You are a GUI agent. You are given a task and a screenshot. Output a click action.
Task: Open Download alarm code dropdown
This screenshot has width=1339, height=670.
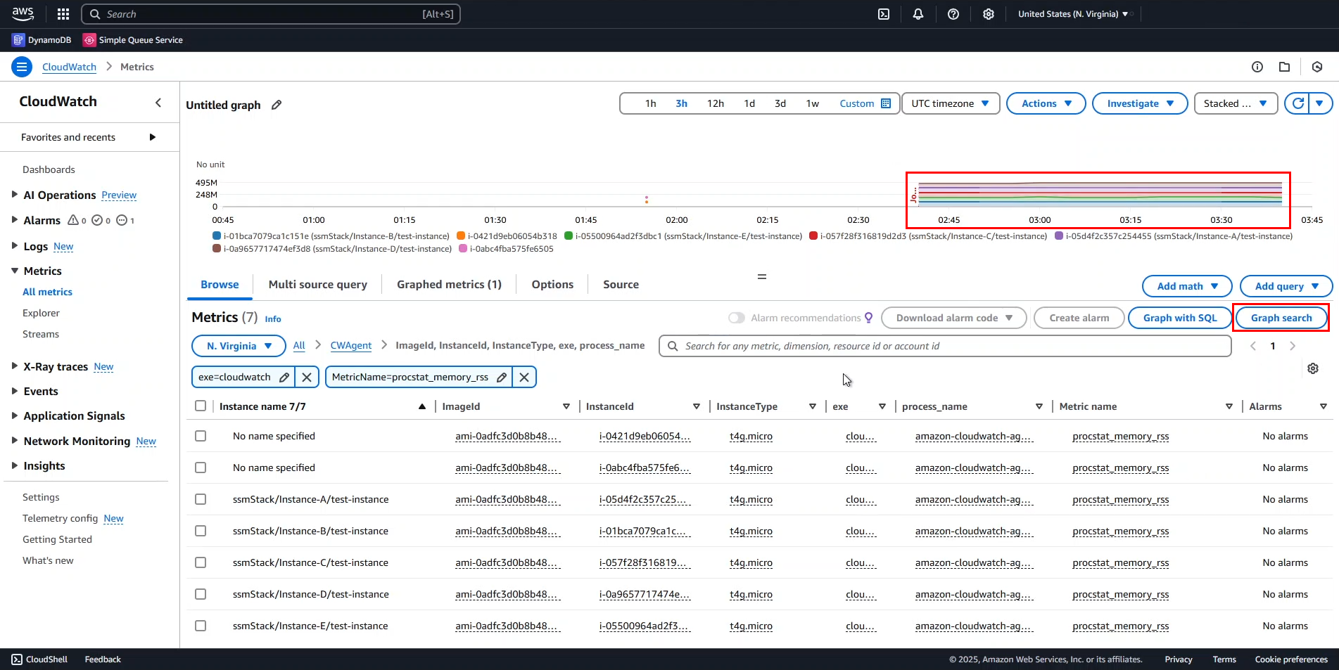954,318
